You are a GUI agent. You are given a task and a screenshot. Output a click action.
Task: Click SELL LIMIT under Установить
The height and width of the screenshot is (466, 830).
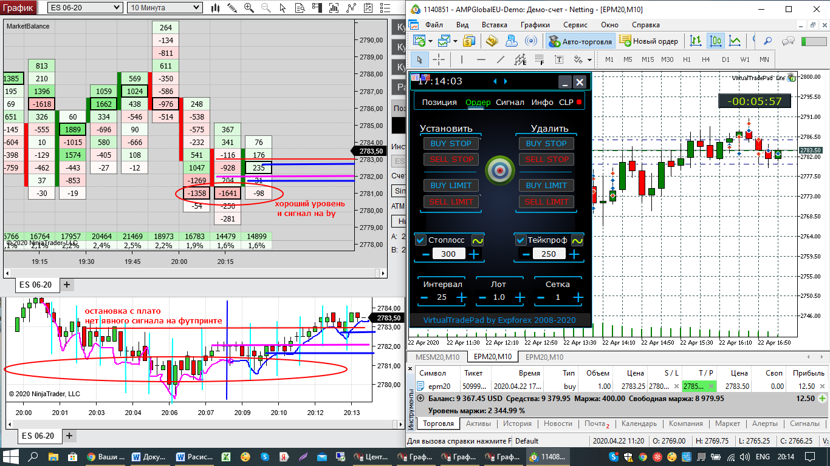[451, 201]
